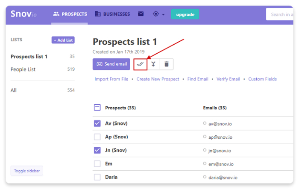Expand the dropdown arrow next to target icon

[x=163, y=14]
